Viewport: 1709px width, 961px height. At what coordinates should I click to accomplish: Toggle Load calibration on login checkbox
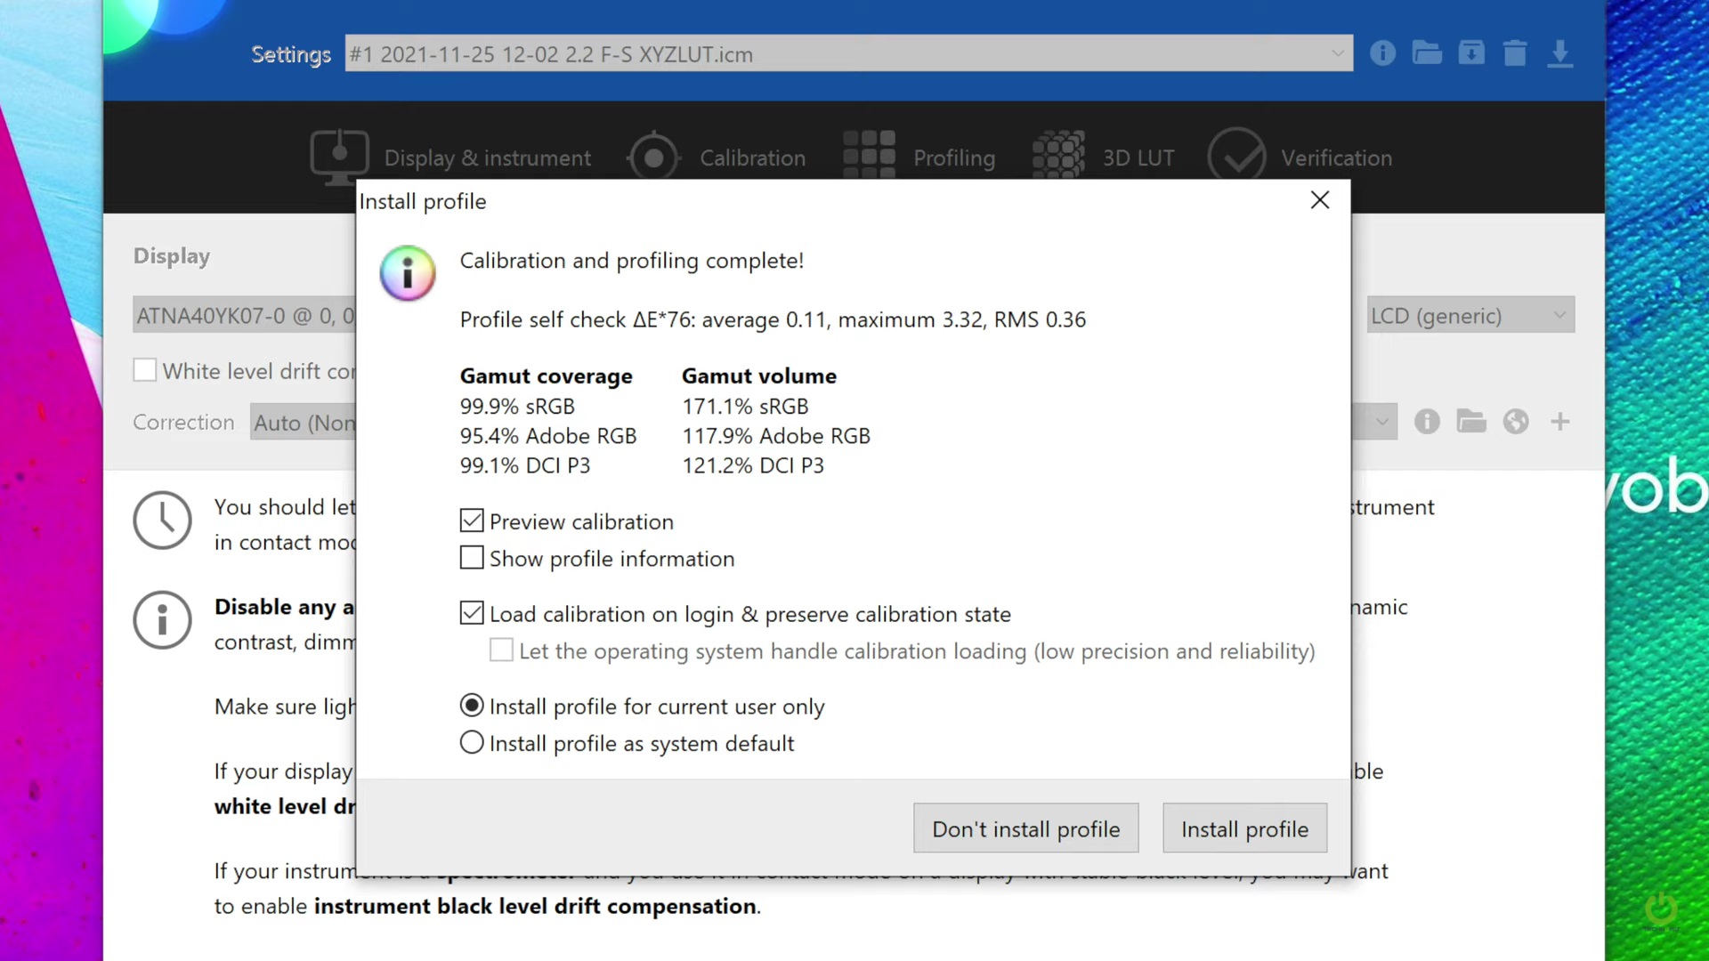(x=472, y=613)
